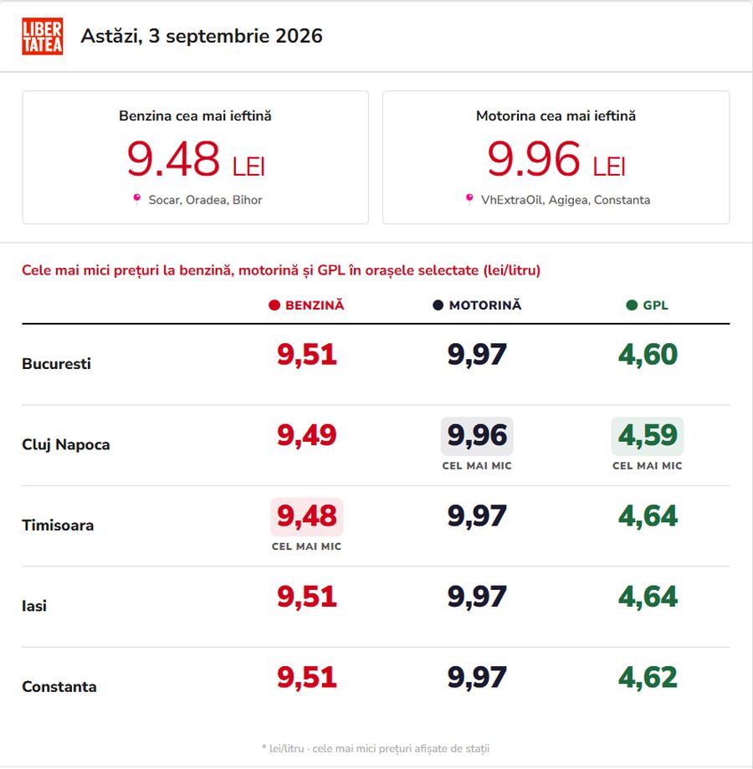This screenshot has height=769, width=753.
Task: Open the cheapest gasoline card 9.48 LEI
Action: click(x=195, y=157)
